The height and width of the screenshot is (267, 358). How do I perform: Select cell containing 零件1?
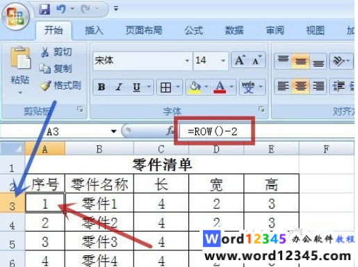click(99, 203)
